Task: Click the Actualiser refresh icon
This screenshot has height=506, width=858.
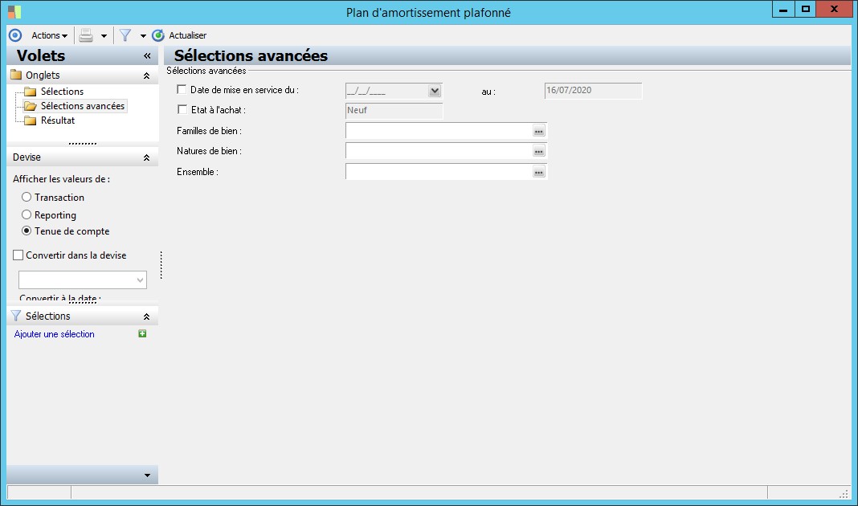Action: click(x=158, y=35)
